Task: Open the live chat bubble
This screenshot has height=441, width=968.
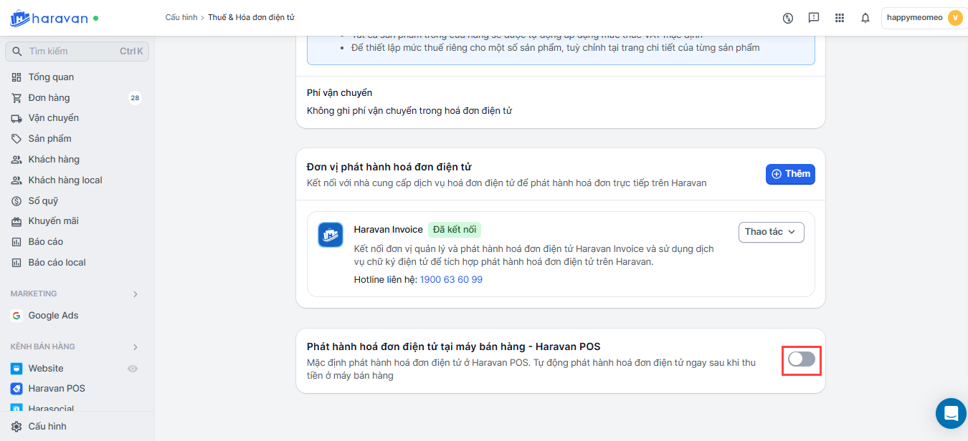Action: pos(951,413)
